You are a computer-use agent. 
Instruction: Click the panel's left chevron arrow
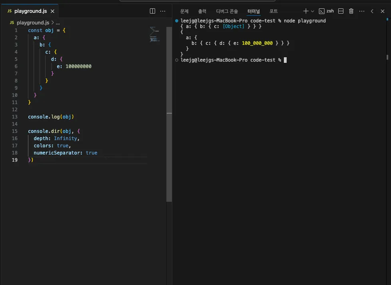[372, 11]
